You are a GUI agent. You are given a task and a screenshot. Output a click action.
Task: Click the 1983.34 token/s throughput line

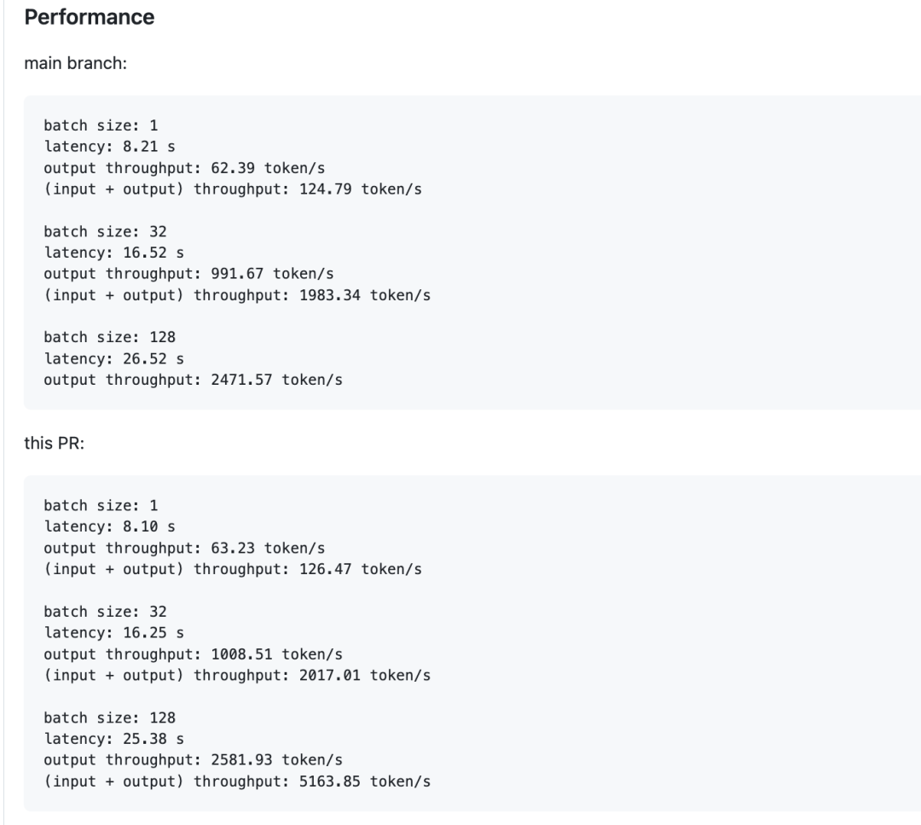tap(237, 294)
